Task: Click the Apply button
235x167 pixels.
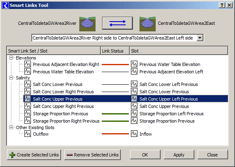Action: click(x=179, y=155)
